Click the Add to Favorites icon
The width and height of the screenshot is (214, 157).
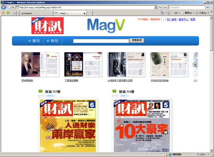pyautogui.click(x=8, y=13)
